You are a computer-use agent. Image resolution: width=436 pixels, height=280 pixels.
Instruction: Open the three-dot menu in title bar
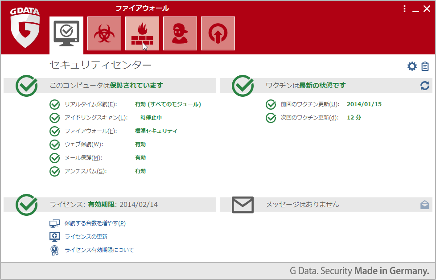point(404,8)
